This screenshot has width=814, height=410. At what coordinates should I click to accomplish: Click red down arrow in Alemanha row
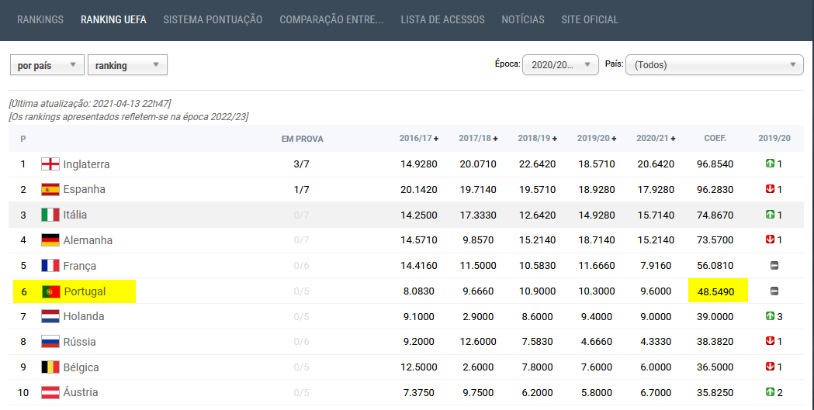(770, 239)
